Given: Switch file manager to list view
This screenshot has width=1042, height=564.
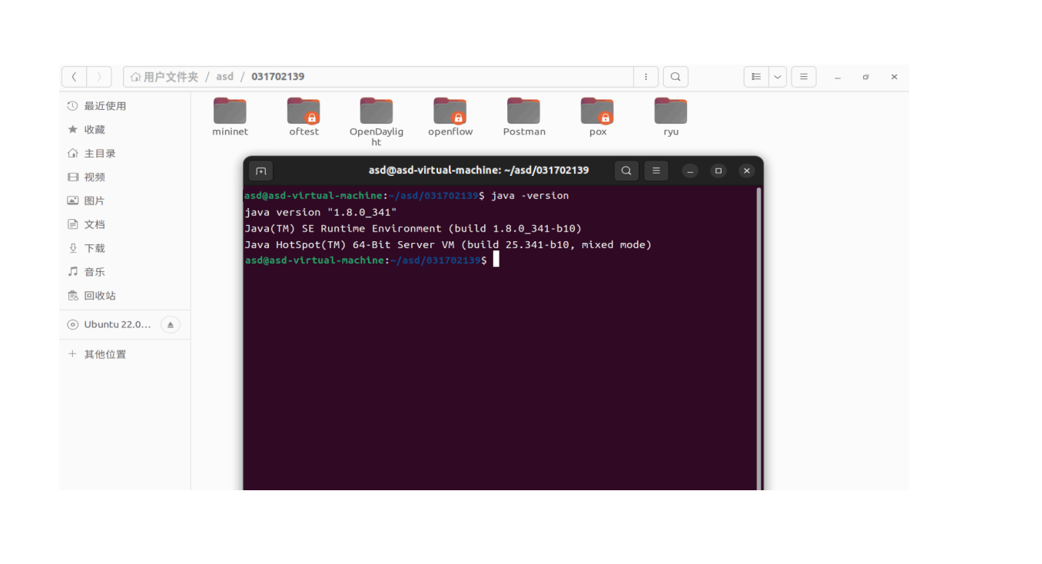Looking at the screenshot, I should click(756, 77).
